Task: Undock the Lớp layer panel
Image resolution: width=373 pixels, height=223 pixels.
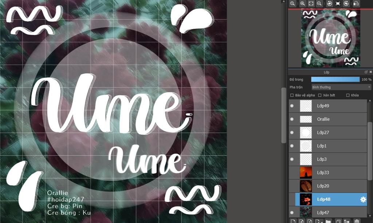Action: (x=366, y=72)
